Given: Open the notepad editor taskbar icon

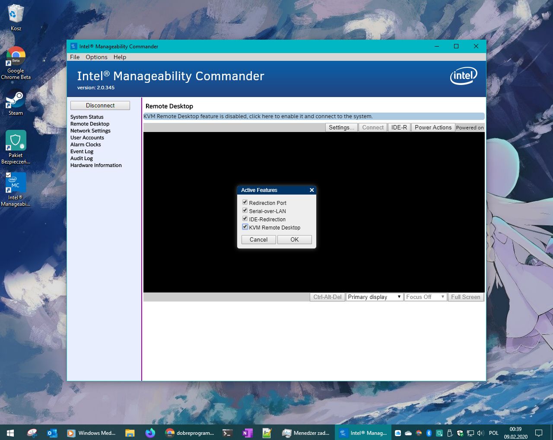Looking at the screenshot, I should [x=267, y=433].
